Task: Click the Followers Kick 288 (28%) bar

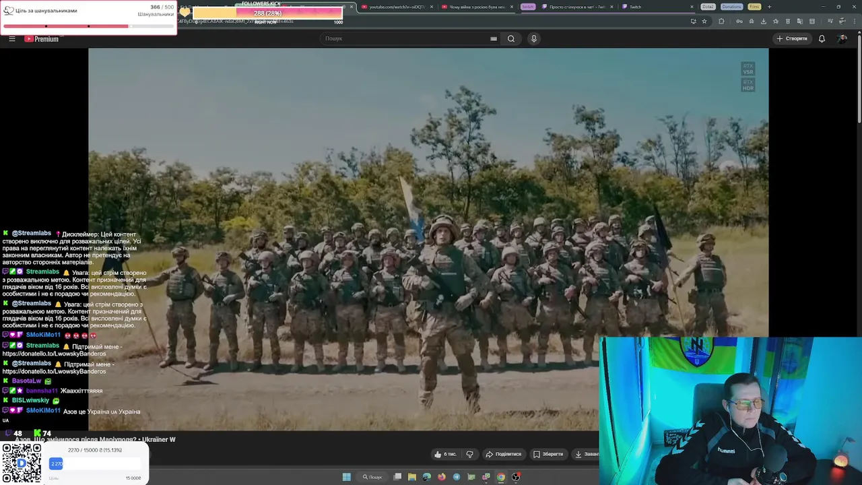Action: (267, 13)
